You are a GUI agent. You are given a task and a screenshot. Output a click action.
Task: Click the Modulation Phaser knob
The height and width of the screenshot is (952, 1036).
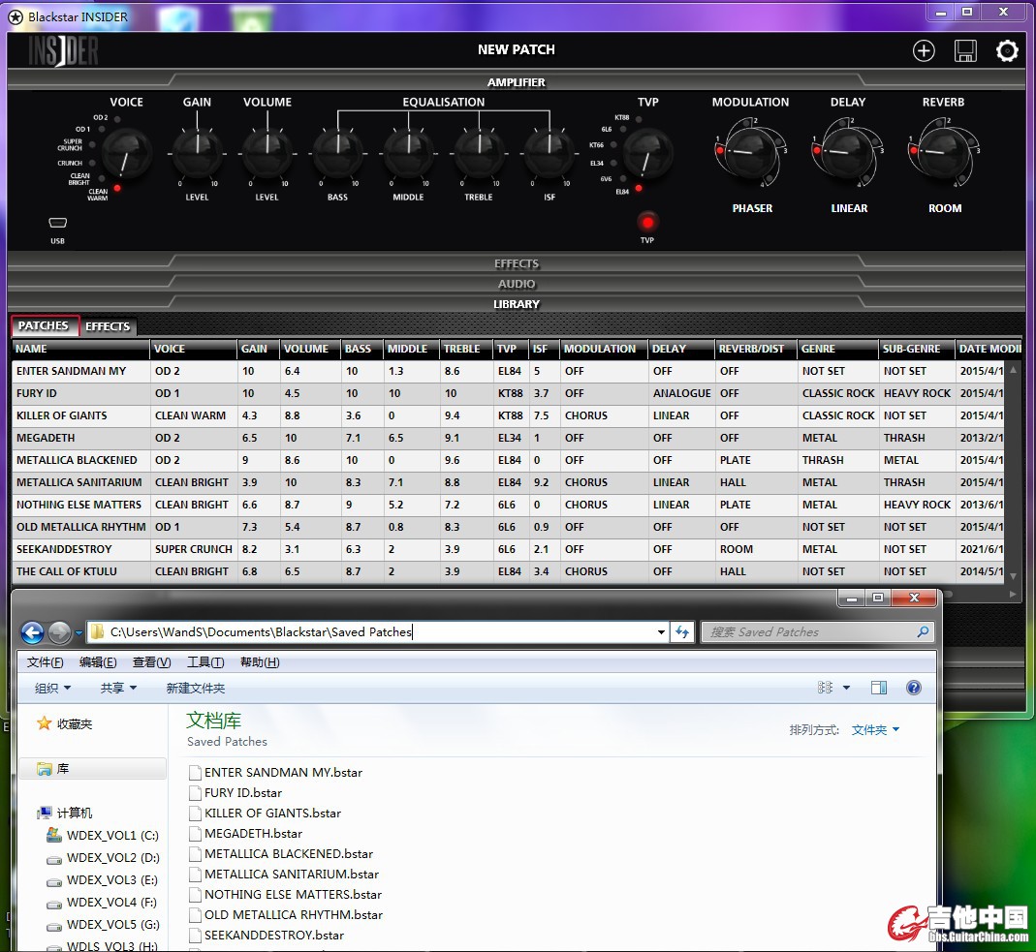750,152
